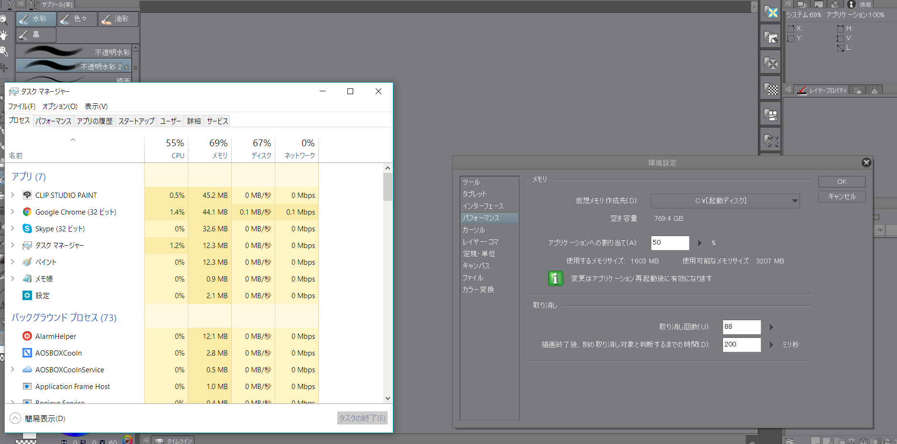Open the house image material folder icon

point(770,37)
